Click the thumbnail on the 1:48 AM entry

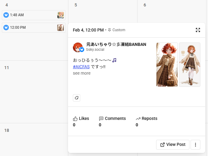(60, 15)
